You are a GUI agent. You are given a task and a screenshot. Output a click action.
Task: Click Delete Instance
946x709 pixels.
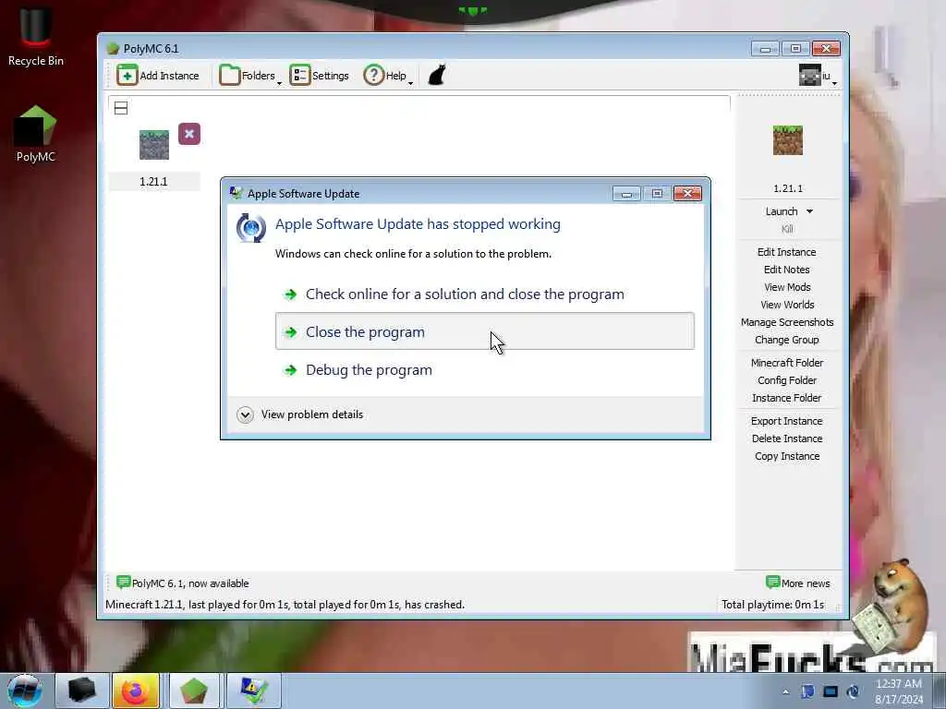tap(787, 439)
